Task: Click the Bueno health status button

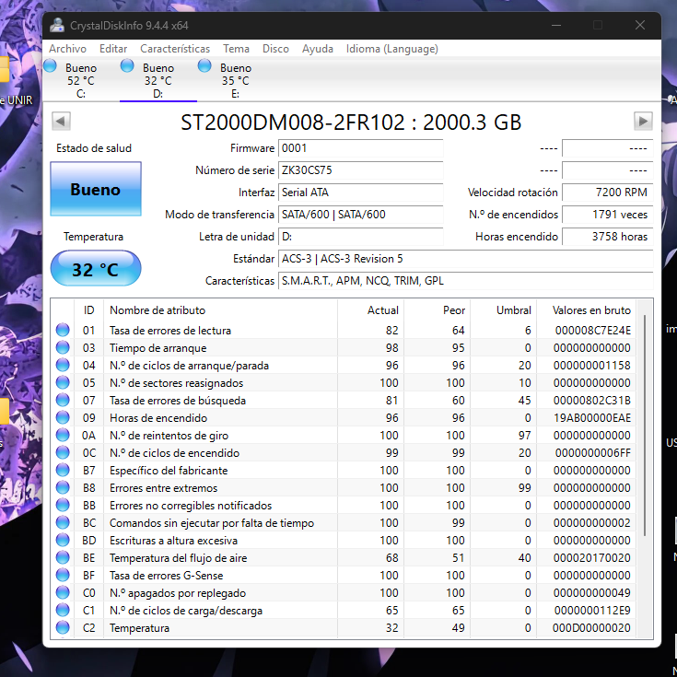Action: coord(96,189)
